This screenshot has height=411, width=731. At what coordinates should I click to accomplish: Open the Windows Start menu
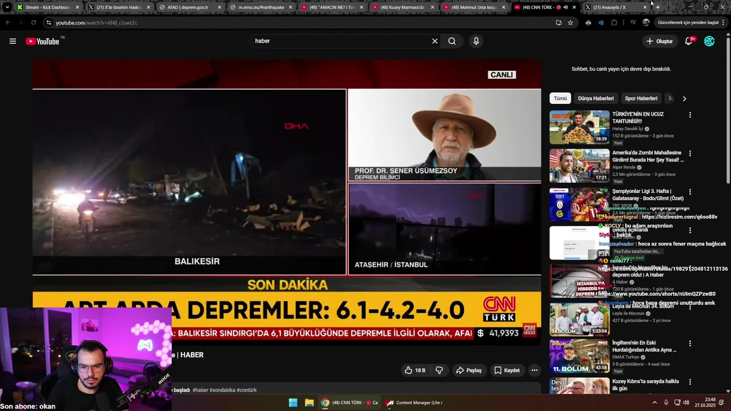[293, 402]
